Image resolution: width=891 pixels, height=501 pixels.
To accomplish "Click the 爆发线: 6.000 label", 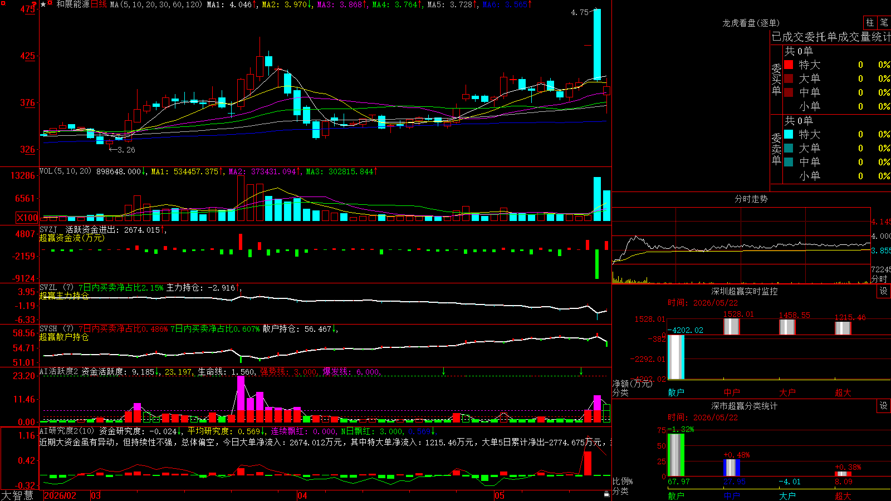I will tap(351, 372).
